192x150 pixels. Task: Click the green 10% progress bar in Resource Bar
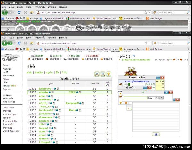129,84
